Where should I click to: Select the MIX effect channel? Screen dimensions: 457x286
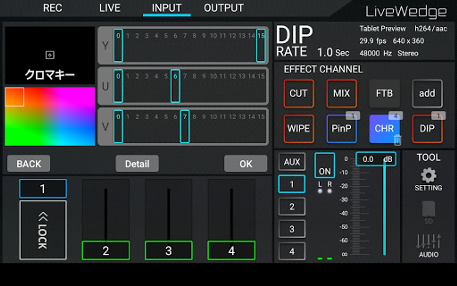coord(341,93)
